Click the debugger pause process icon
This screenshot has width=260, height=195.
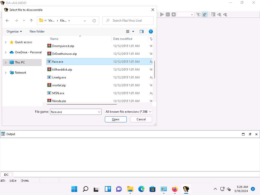click(x=168, y=14)
